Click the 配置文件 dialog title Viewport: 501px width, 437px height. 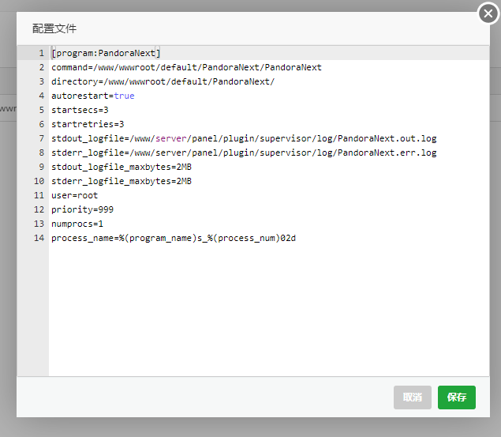click(54, 28)
